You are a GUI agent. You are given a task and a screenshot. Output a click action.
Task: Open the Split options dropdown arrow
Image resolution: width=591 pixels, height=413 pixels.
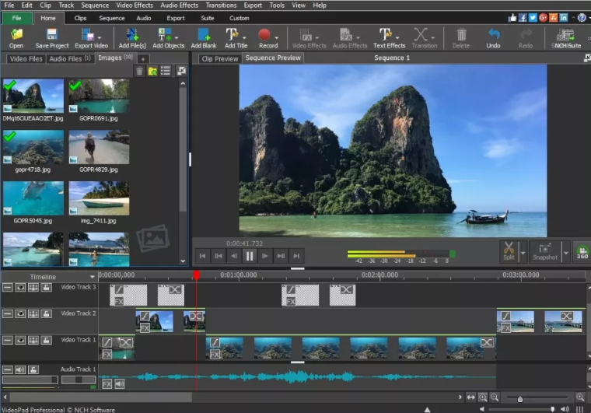pos(523,252)
